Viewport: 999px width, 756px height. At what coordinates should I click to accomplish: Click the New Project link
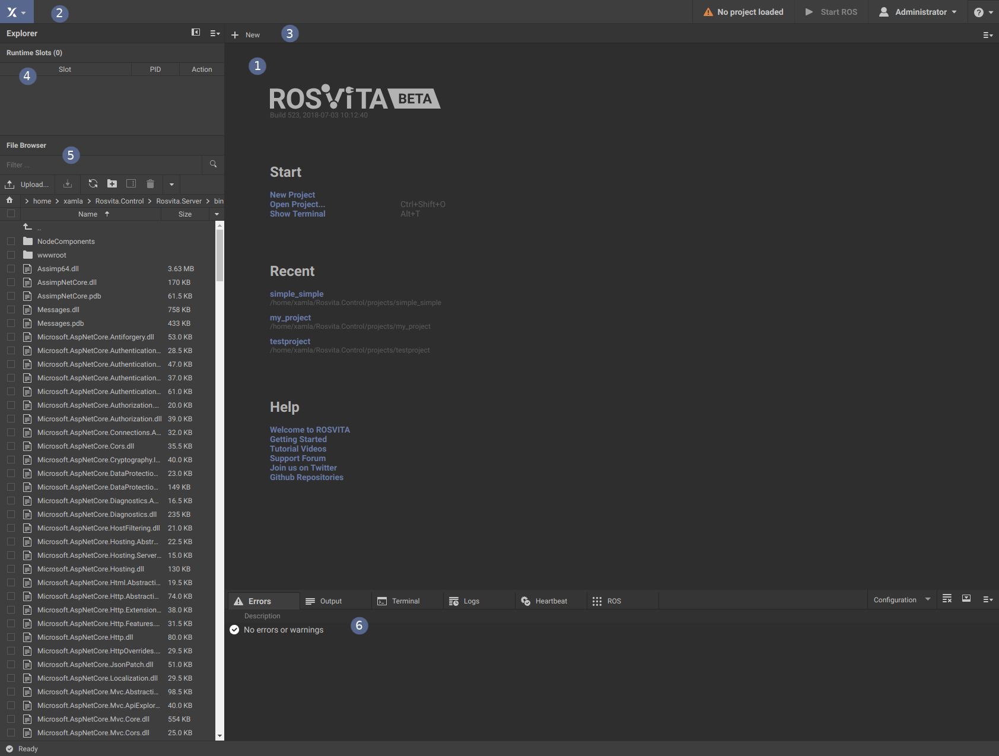(x=292, y=195)
